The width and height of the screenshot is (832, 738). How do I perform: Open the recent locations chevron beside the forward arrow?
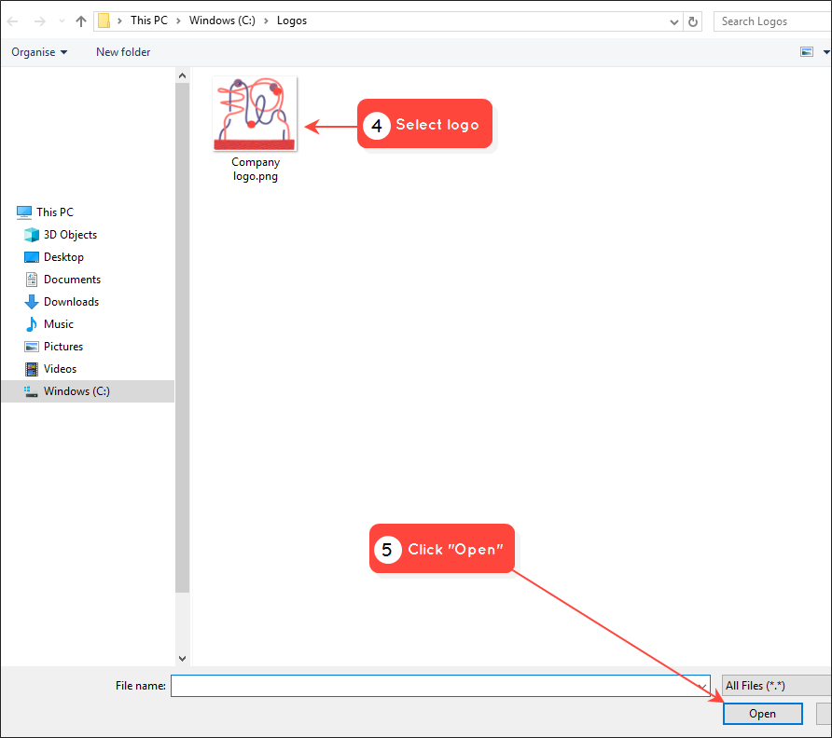click(x=62, y=21)
